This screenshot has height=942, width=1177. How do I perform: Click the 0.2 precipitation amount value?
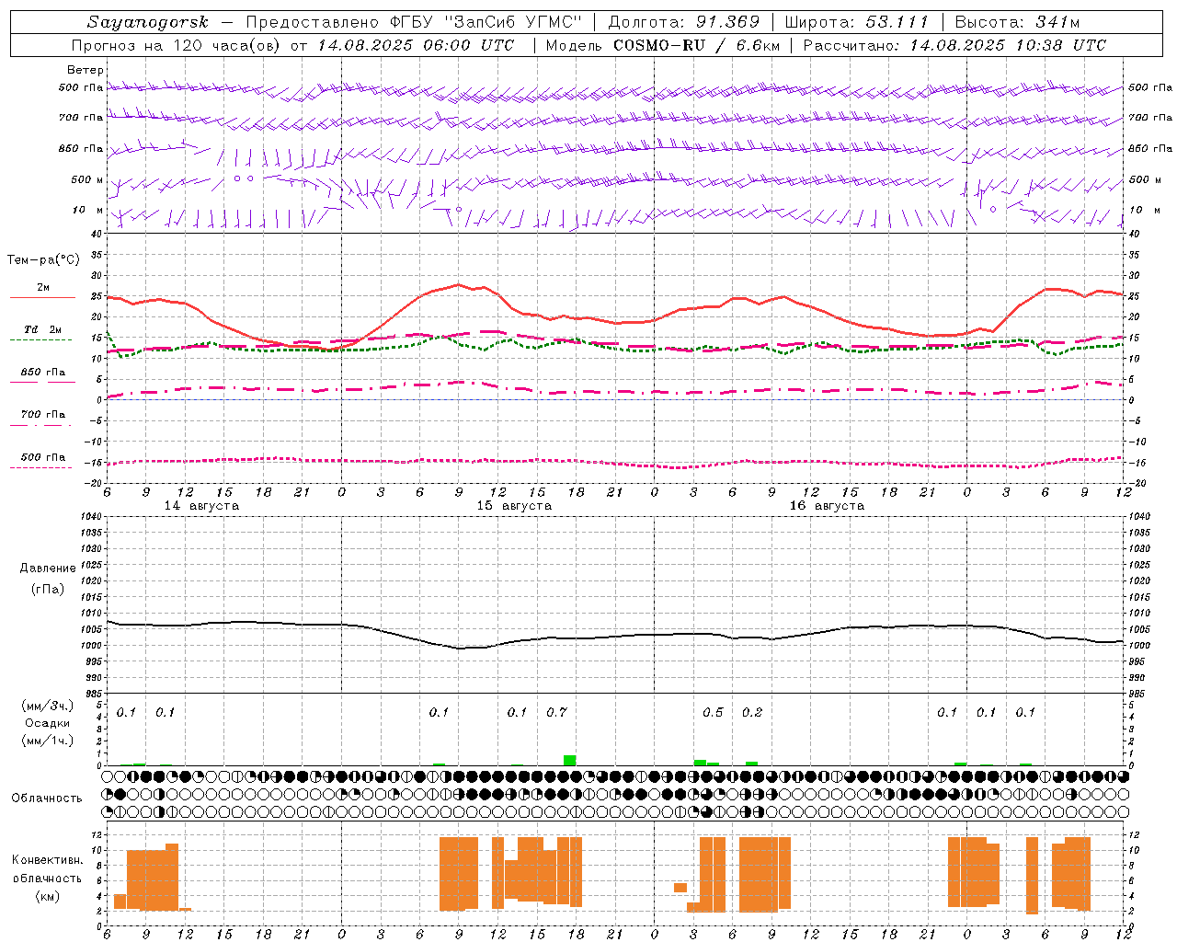tap(752, 712)
